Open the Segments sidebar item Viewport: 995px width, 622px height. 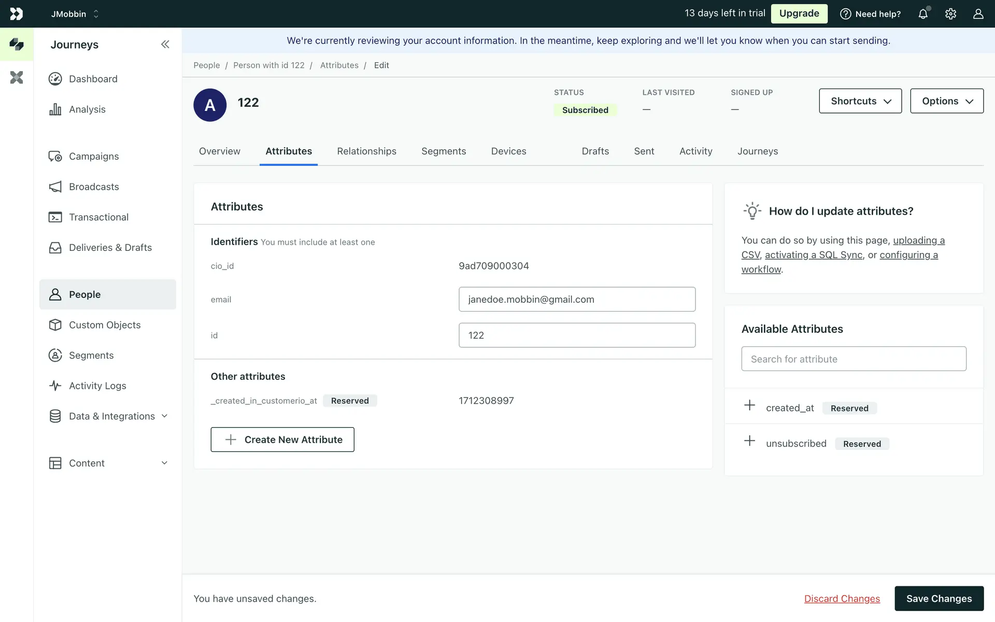coord(91,355)
